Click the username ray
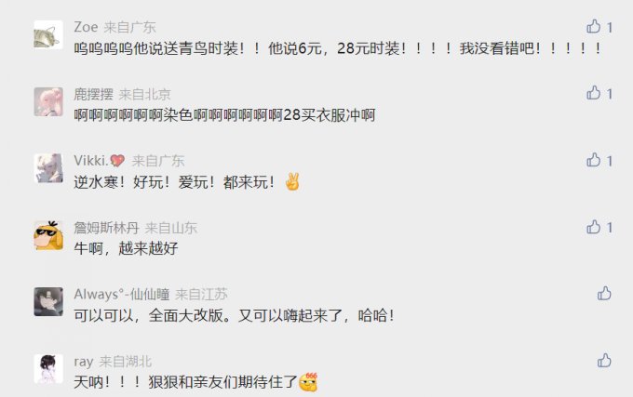Viewport: 633px width, 397px height. 84,362
